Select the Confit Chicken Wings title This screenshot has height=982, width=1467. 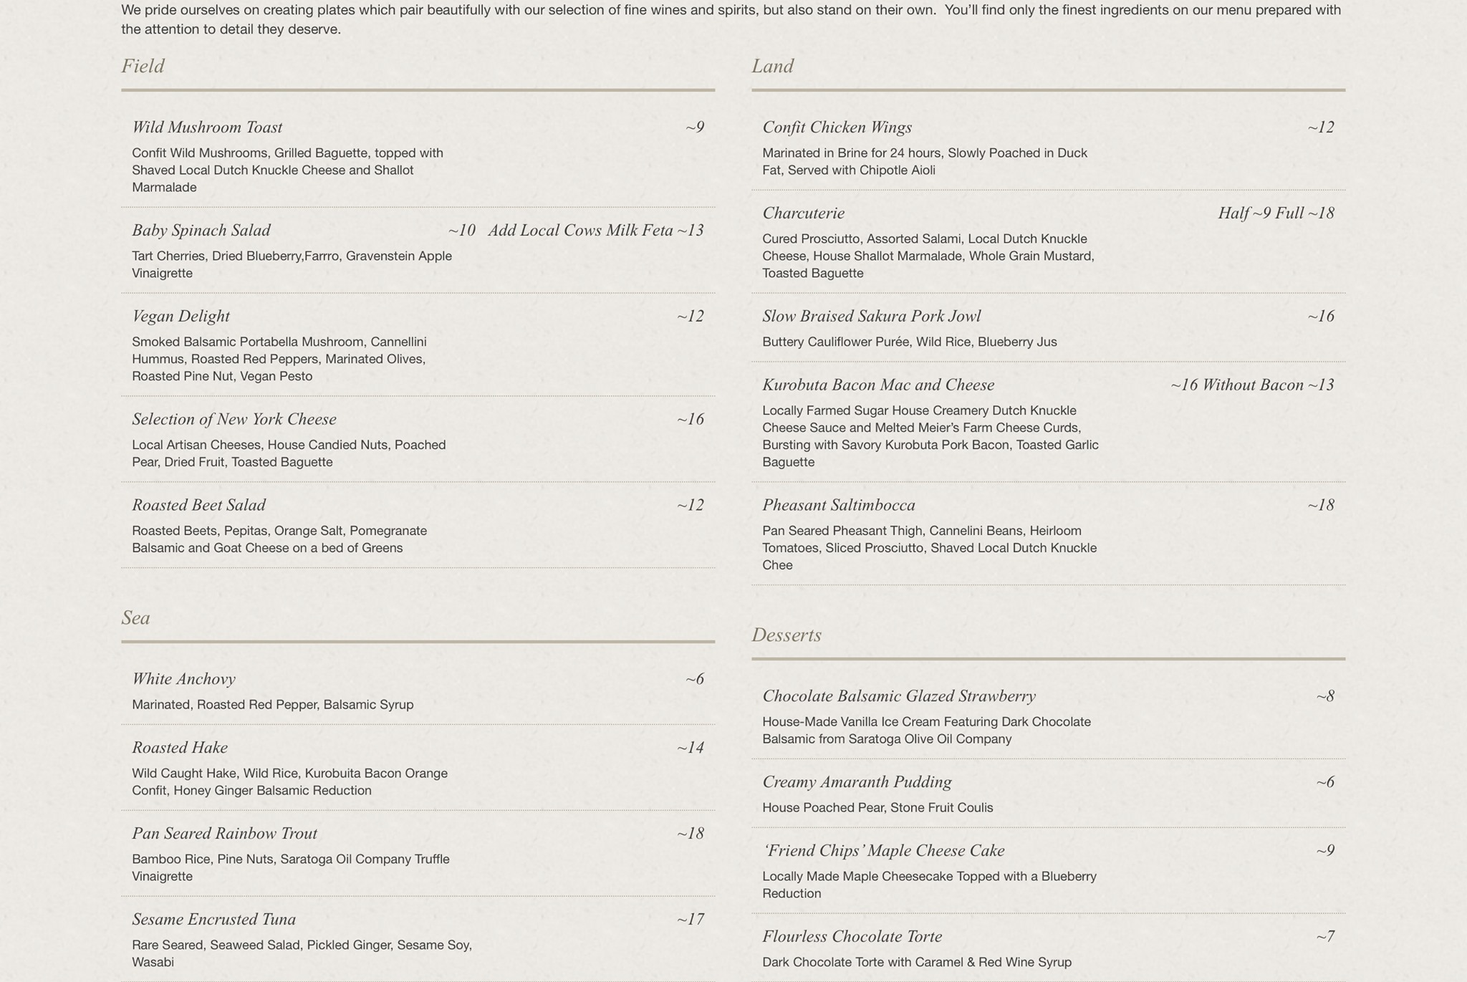837,127
